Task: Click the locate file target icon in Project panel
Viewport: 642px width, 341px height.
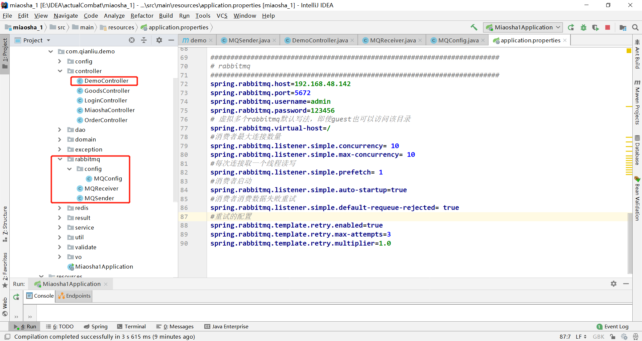Action: tap(132, 40)
